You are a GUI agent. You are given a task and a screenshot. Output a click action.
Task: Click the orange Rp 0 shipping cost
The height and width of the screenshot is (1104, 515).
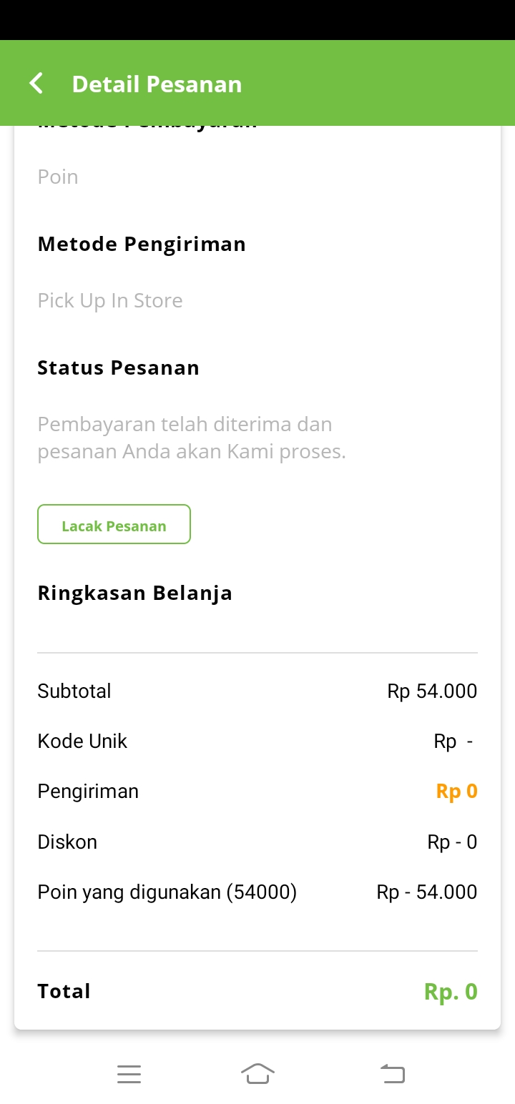(x=456, y=792)
